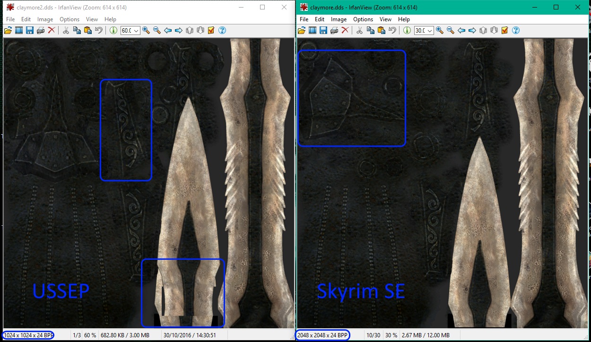Screen dimensions: 591x342
Task: Zoom out on claymore2.dds image
Action: (157, 30)
